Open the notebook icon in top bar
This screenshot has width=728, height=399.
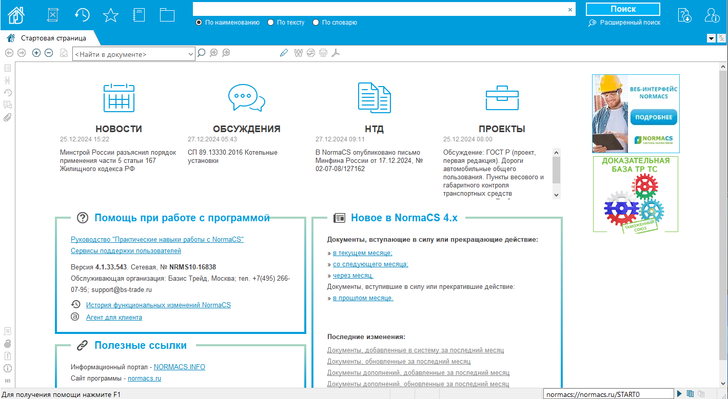click(139, 15)
